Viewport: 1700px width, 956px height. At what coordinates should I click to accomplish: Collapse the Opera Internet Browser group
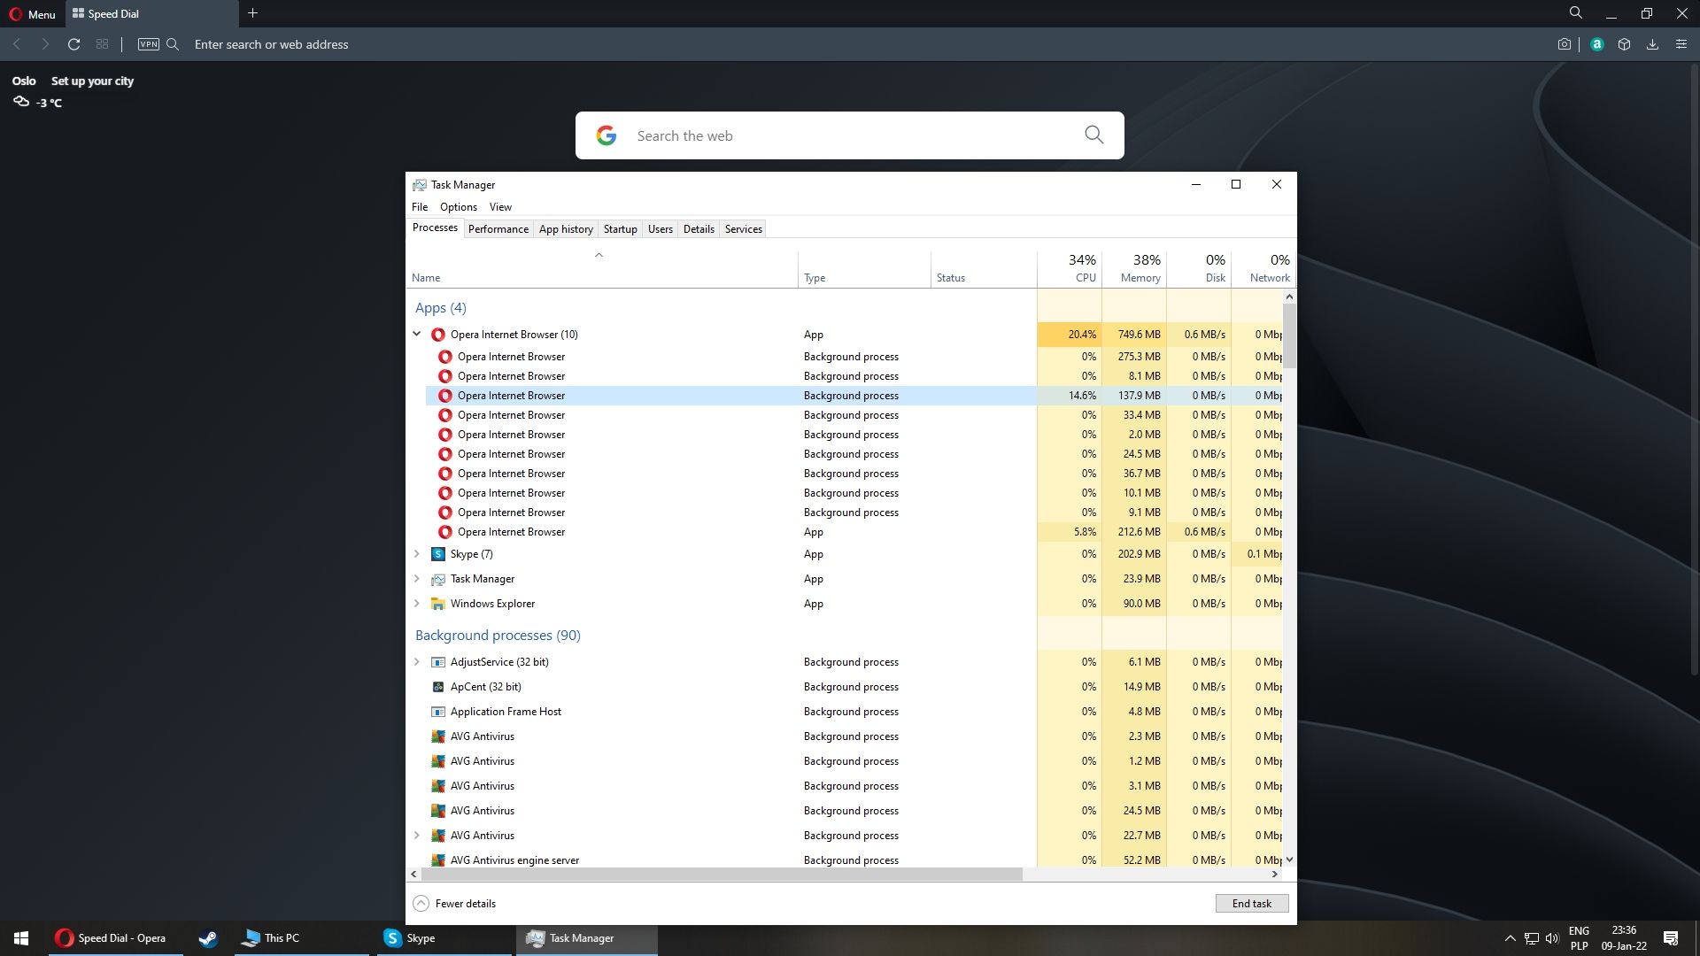point(417,334)
